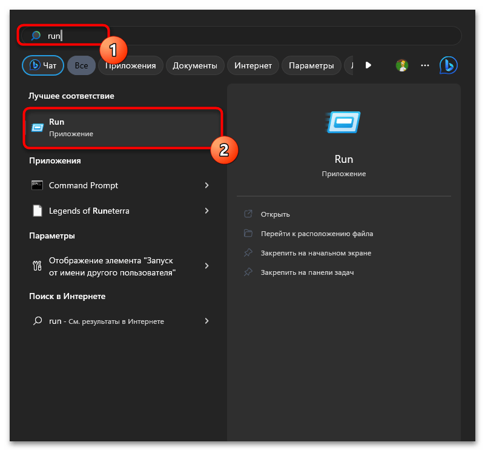Click the Command Prompt icon

38,185
